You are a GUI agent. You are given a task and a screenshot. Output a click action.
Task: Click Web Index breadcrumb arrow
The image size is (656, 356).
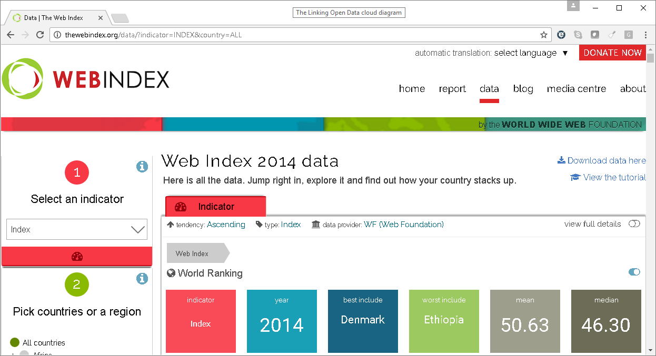point(198,253)
